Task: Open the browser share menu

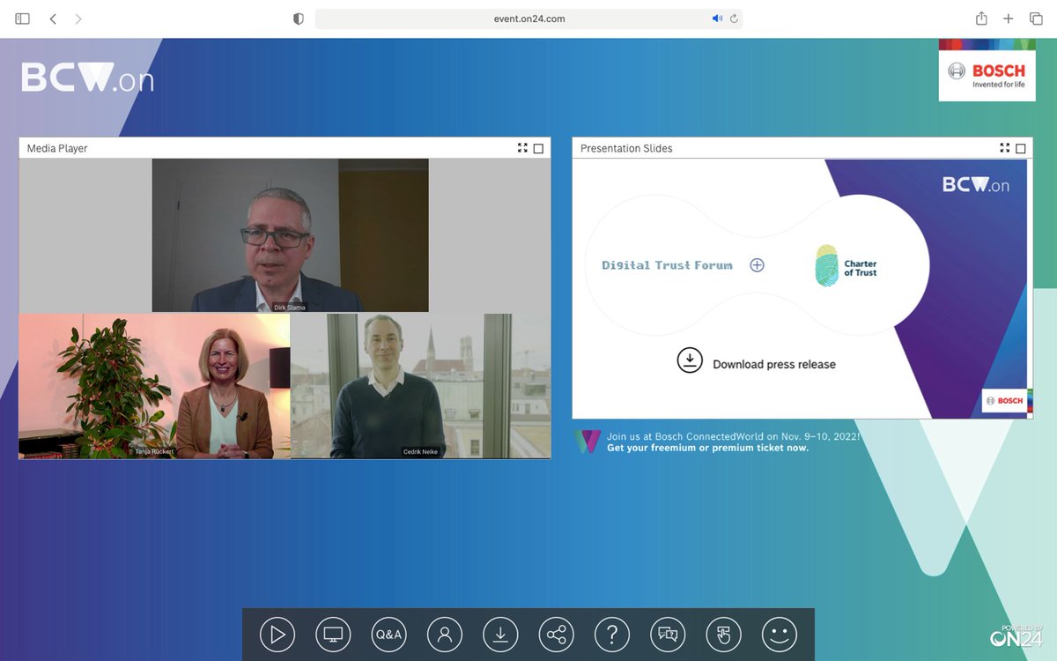Action: (x=980, y=18)
